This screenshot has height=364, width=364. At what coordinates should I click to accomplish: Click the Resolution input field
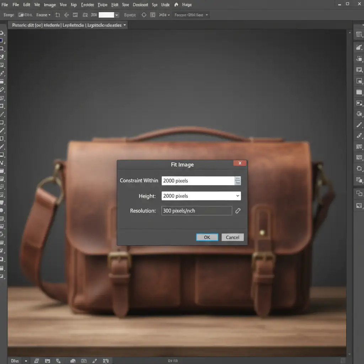click(x=197, y=211)
